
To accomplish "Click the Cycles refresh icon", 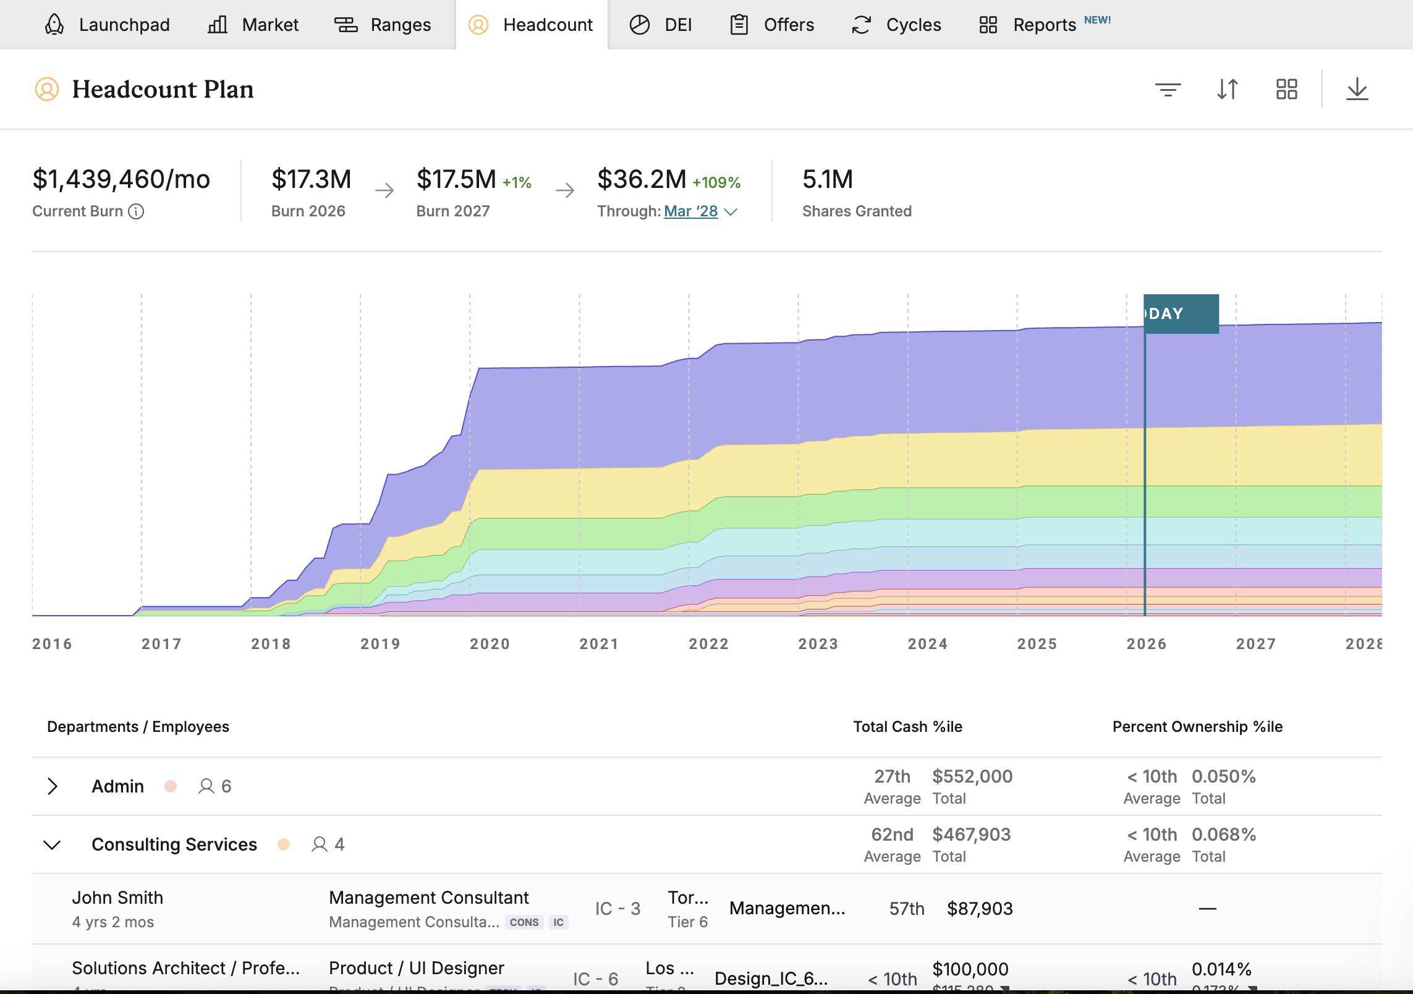I will [x=861, y=25].
